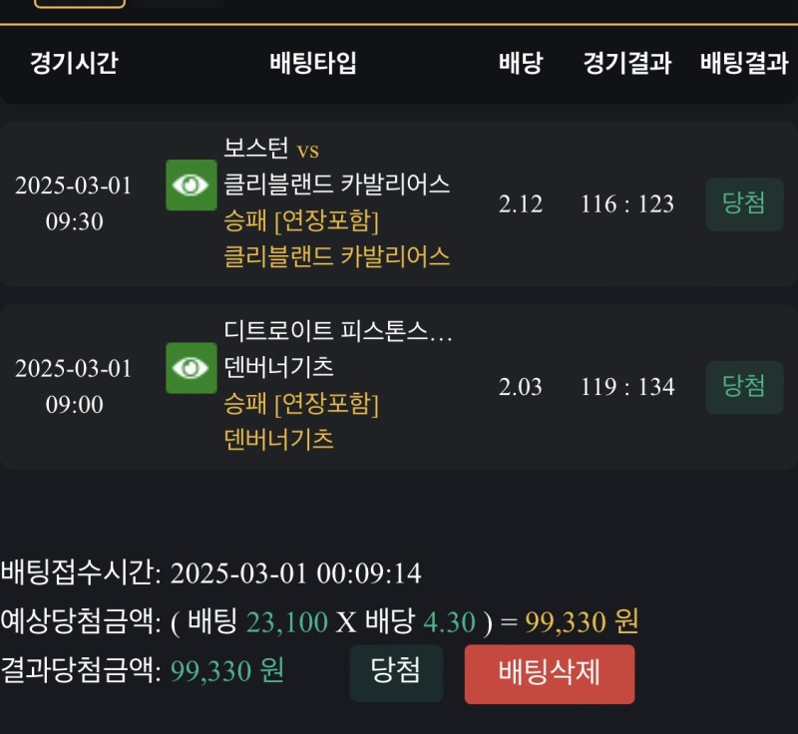The width and height of the screenshot is (798, 734).
Task: Click the 보스턴 team name
Action: point(256,150)
